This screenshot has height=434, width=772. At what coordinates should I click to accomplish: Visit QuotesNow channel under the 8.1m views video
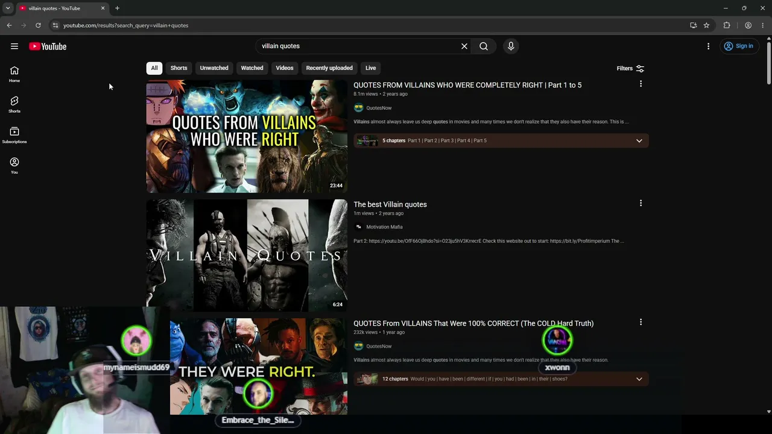379,108
